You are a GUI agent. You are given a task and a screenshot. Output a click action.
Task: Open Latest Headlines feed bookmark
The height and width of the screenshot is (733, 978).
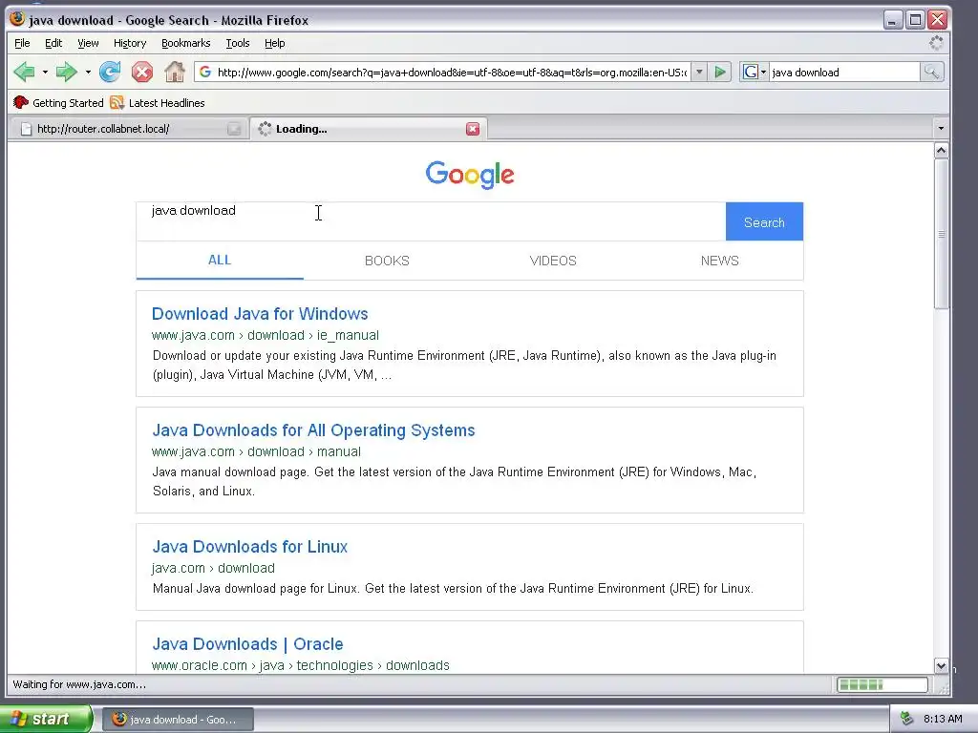[158, 103]
